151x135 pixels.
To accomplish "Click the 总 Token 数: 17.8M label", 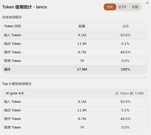I will coord(129,93).
